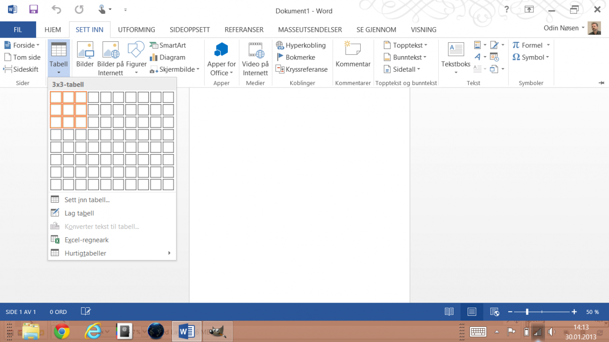Click Bilder på Internett icon
Viewport: 609px width, 342px height.
[x=110, y=50]
